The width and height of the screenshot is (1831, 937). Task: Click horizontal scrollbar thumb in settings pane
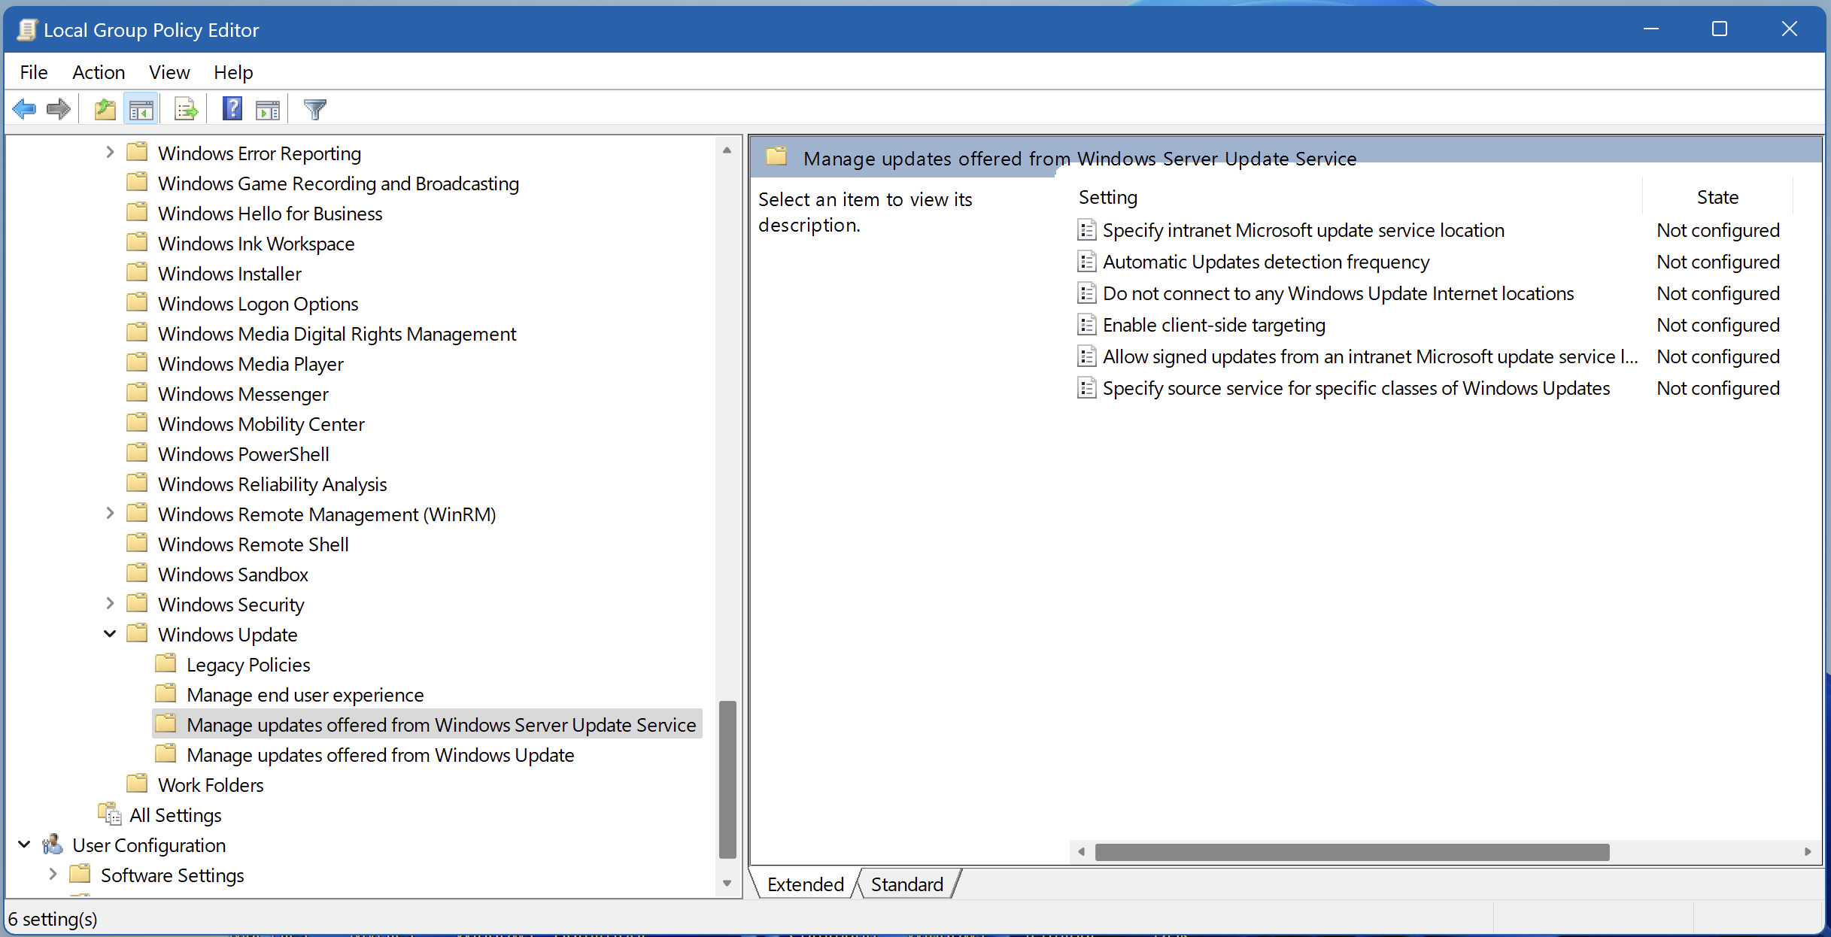[1352, 852]
